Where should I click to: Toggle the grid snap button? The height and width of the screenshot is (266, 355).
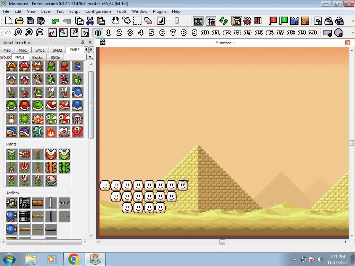coord(211,21)
